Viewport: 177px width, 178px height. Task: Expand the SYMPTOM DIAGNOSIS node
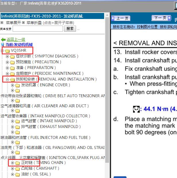coord(7,56)
